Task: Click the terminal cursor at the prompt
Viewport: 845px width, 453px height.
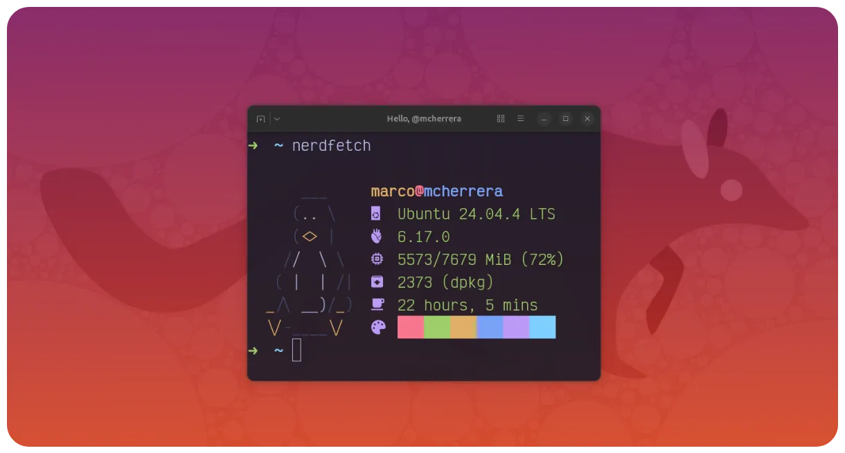Action: [x=296, y=351]
